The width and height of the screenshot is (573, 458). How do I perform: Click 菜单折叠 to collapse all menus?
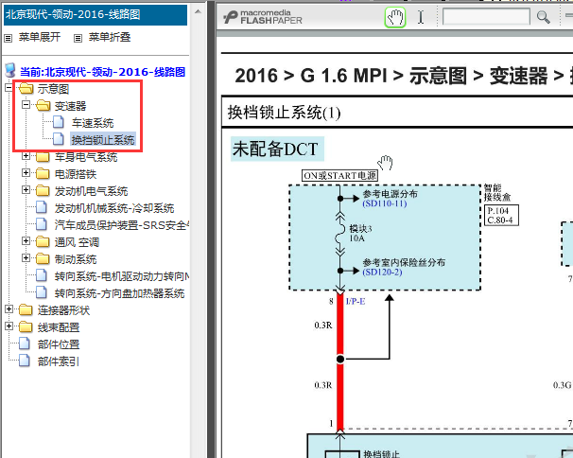(110, 37)
